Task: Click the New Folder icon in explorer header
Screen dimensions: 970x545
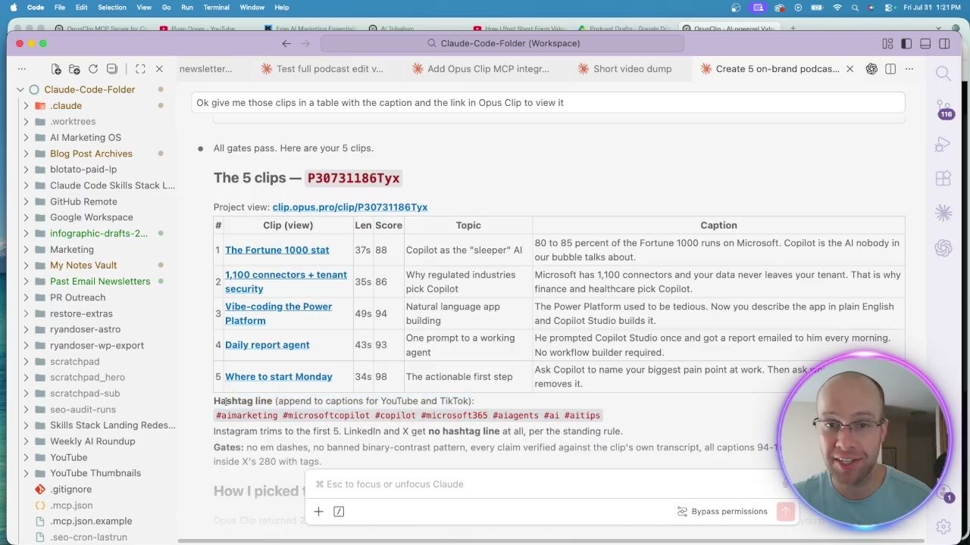Action: [74, 69]
